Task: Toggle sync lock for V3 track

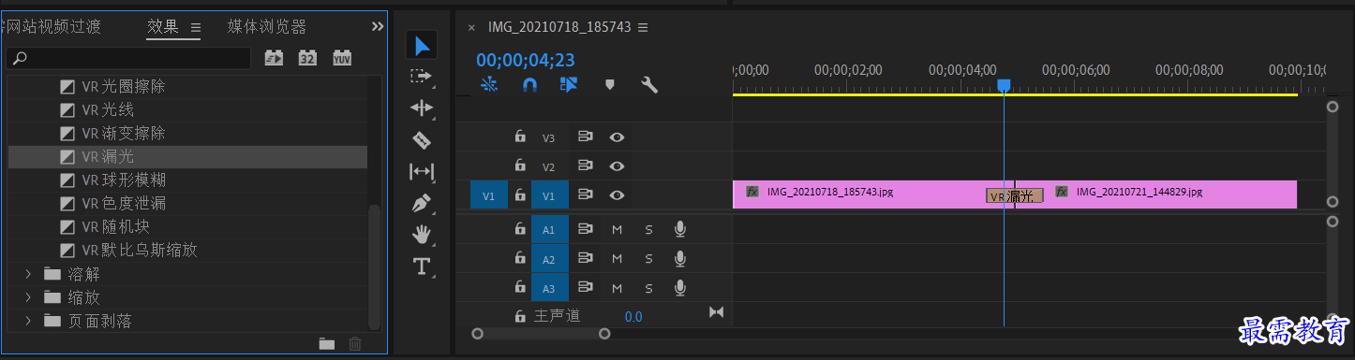Action: coord(586,137)
